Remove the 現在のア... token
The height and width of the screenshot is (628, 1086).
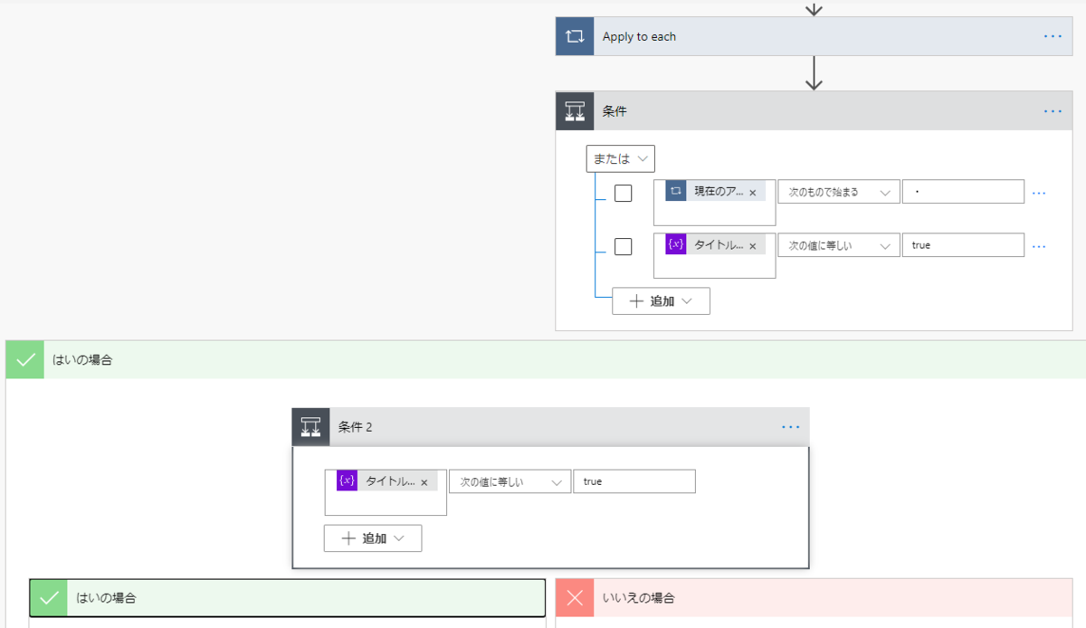(x=752, y=193)
